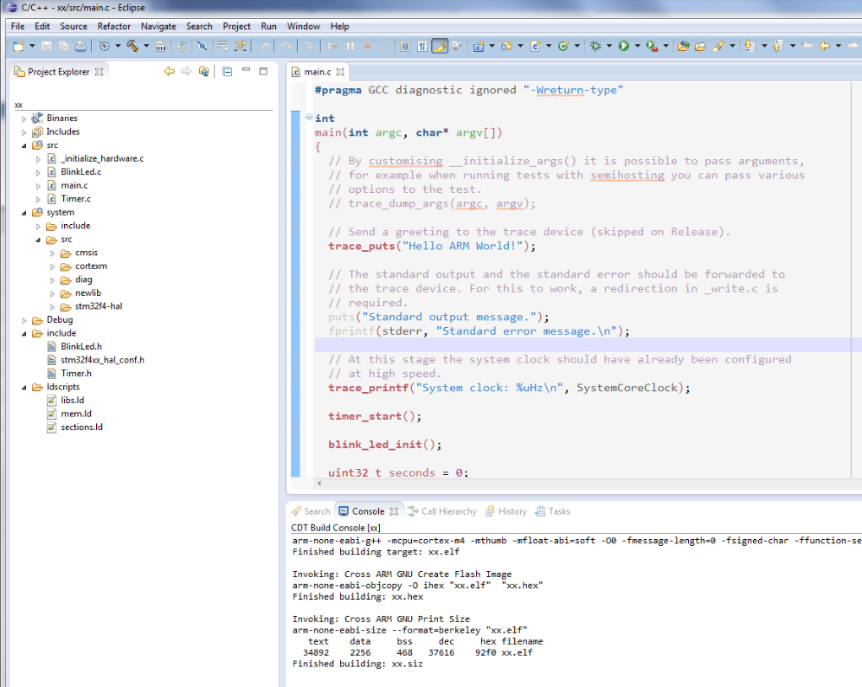862x687 pixels.
Task: Switch to the Call Hierarchy tab
Action: coord(442,511)
